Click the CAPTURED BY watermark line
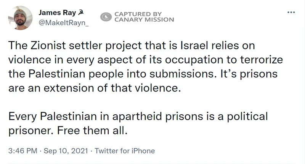The height and width of the screenshot is (164, 305). pyautogui.click(x=138, y=14)
